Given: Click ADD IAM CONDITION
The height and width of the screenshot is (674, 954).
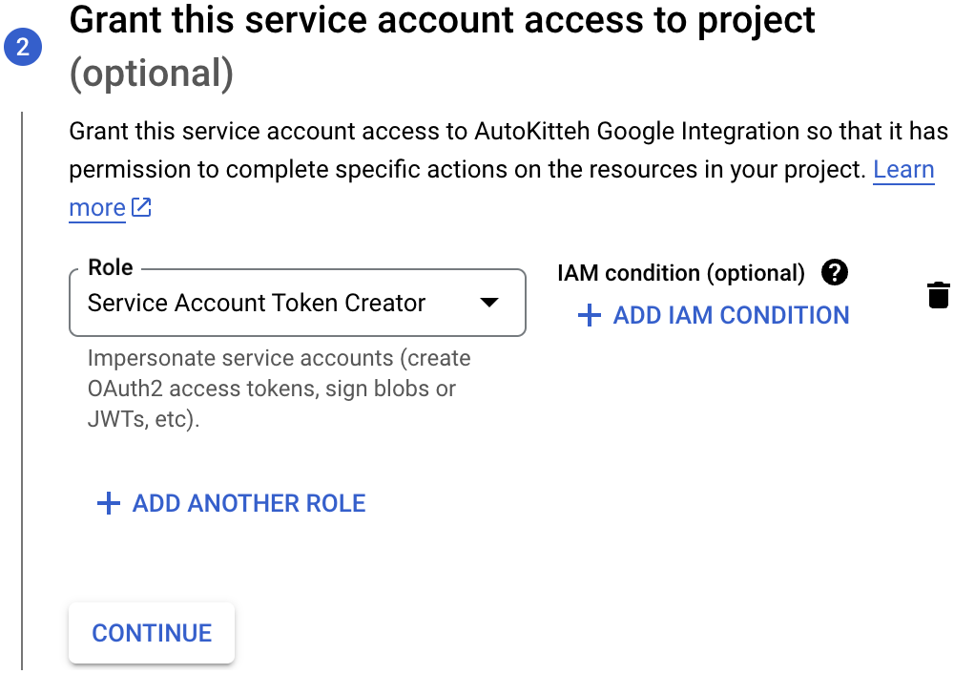Looking at the screenshot, I should [713, 315].
